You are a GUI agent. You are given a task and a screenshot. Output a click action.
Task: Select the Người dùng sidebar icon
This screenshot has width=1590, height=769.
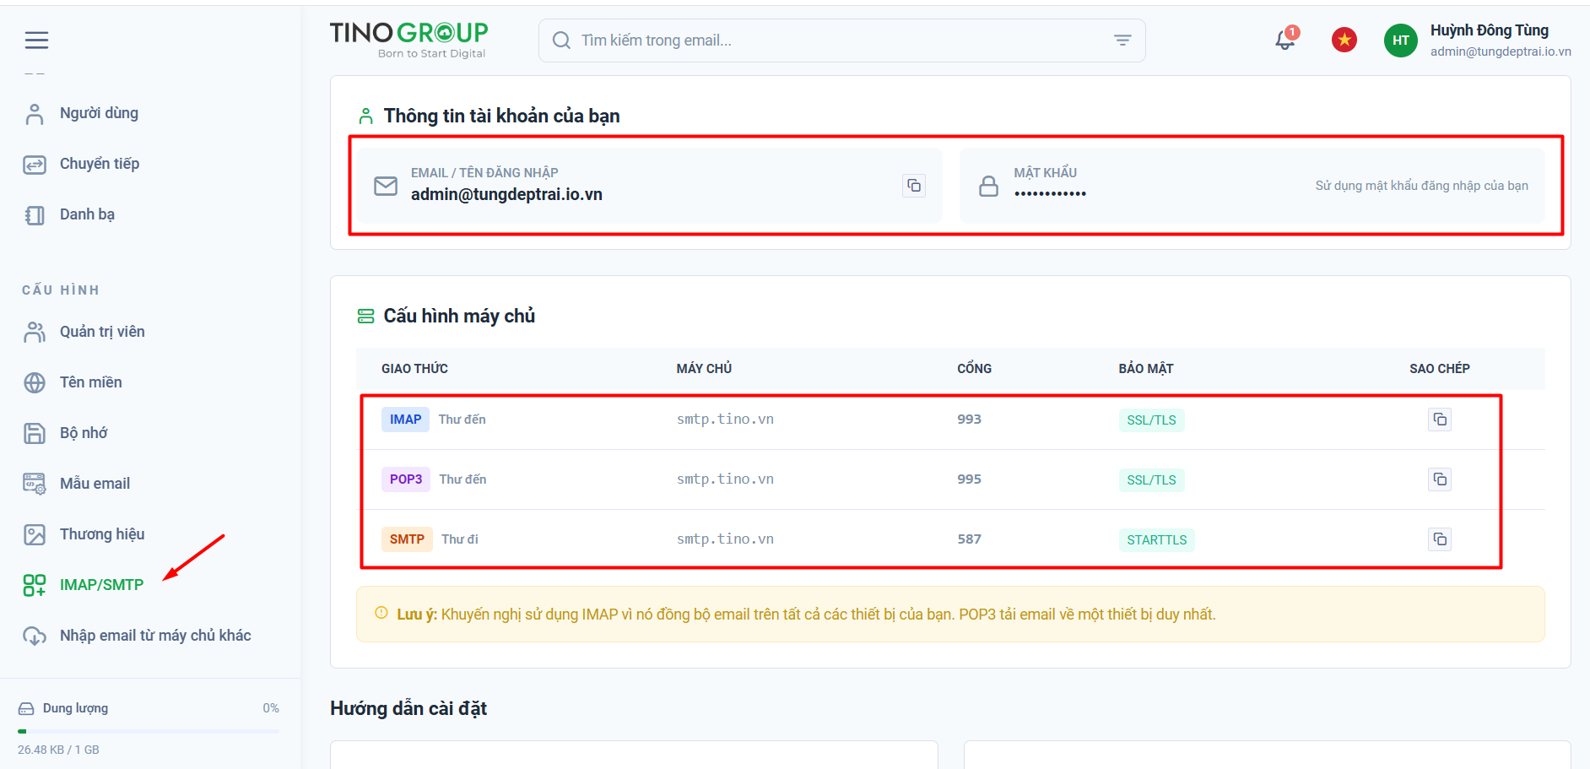(35, 112)
